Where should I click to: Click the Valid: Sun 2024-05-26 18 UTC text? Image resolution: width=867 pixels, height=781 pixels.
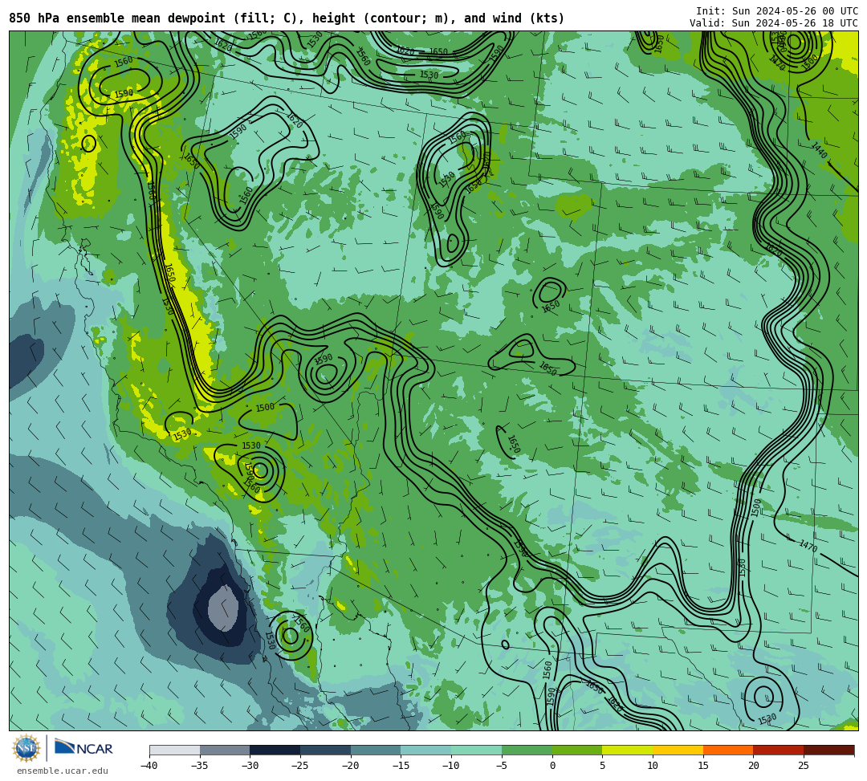774,23
